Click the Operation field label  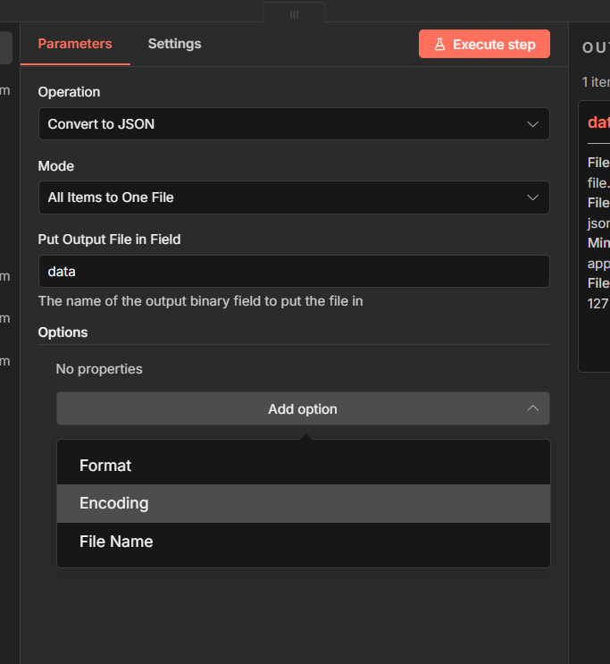[69, 92]
